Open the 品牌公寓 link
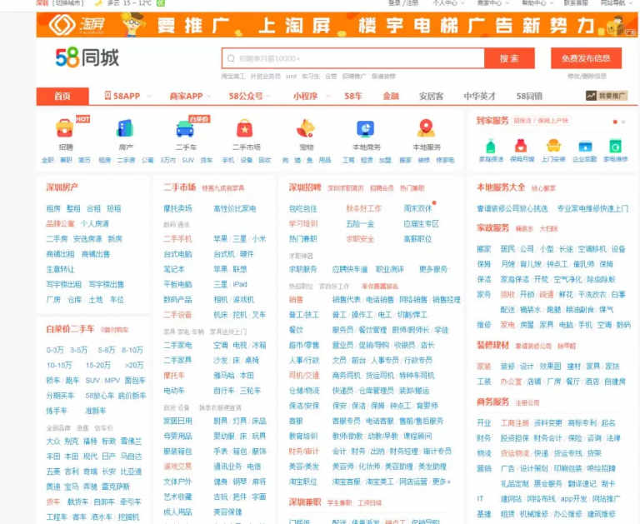 tap(60, 223)
